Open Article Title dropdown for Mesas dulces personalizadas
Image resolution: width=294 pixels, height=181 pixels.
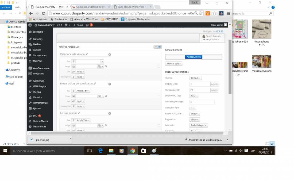(83, 91)
